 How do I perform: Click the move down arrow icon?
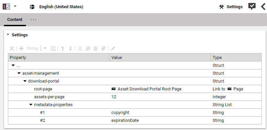[x=70, y=48]
